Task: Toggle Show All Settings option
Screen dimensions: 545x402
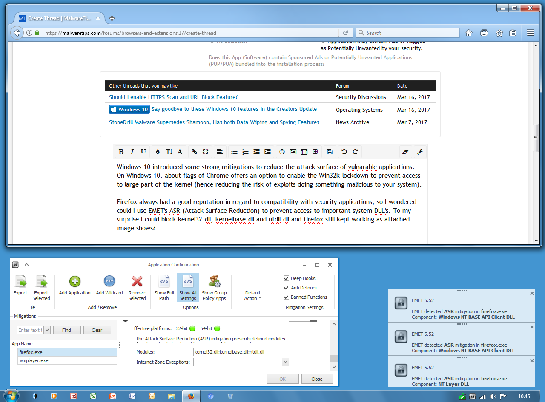Action: click(188, 288)
